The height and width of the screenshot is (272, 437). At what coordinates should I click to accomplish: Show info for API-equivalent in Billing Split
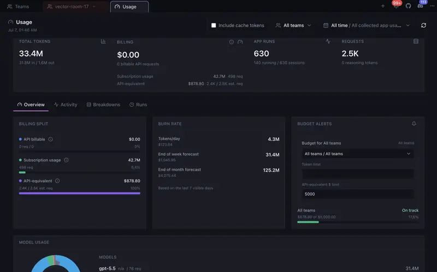click(x=57, y=181)
